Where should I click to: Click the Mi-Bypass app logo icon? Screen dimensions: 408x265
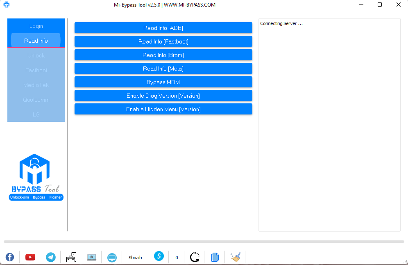(x=6, y=5)
